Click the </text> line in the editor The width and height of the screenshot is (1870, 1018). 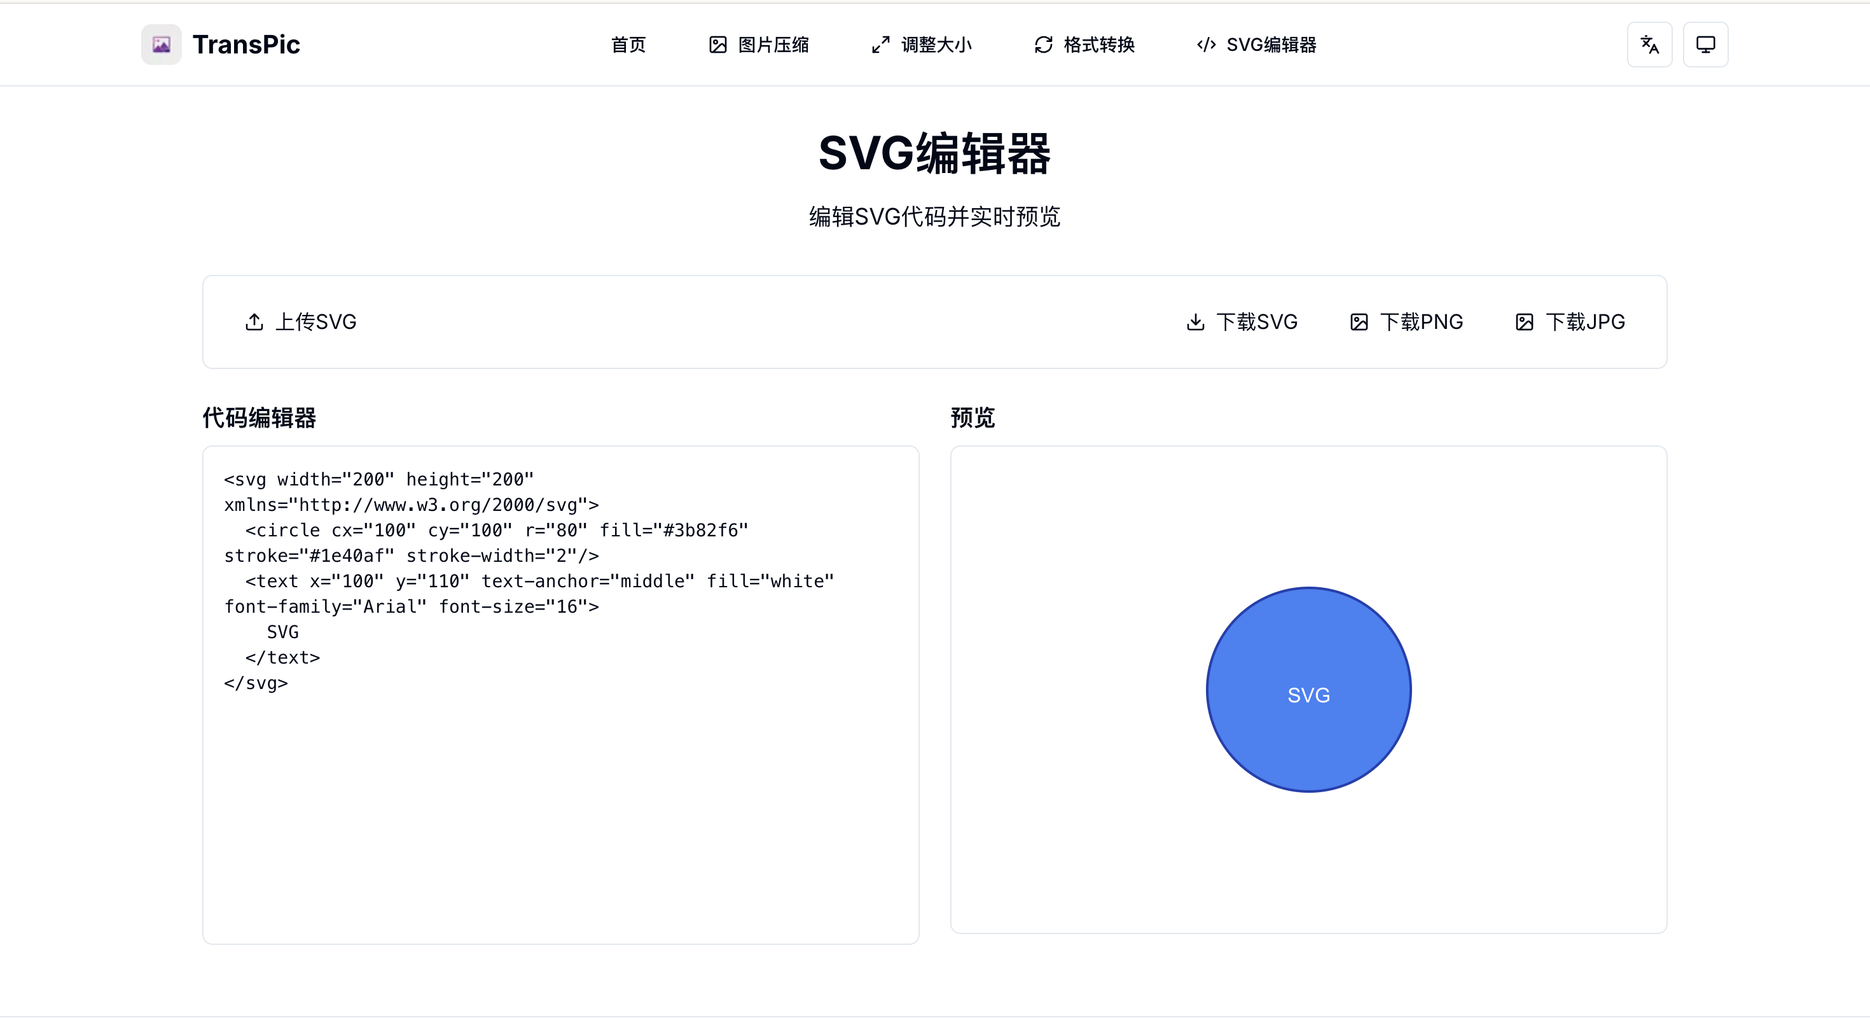(282, 658)
